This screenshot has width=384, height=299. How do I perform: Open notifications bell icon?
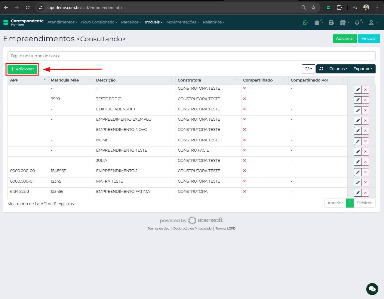pyautogui.click(x=357, y=23)
